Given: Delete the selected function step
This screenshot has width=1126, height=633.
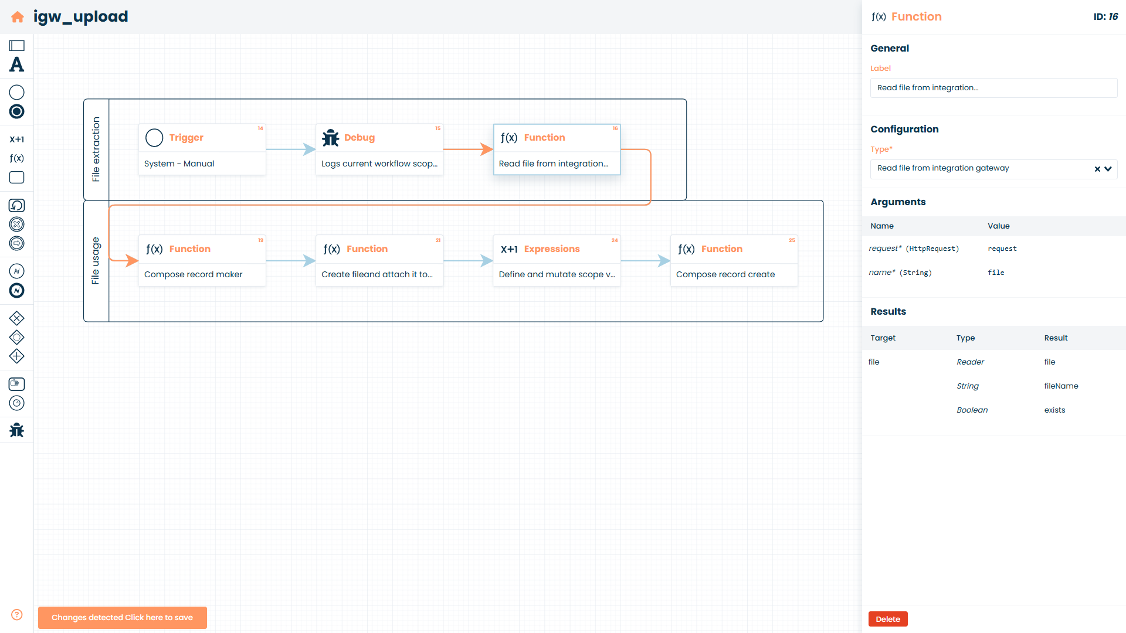Looking at the screenshot, I should 888,619.
